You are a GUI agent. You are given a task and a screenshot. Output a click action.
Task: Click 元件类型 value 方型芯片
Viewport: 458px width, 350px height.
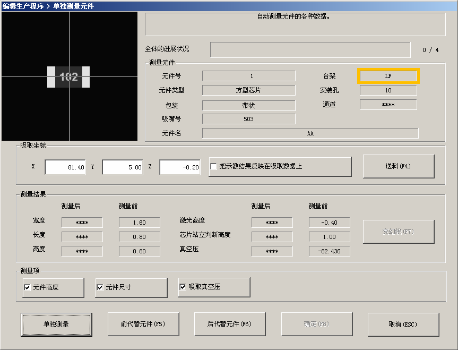pyautogui.click(x=248, y=90)
